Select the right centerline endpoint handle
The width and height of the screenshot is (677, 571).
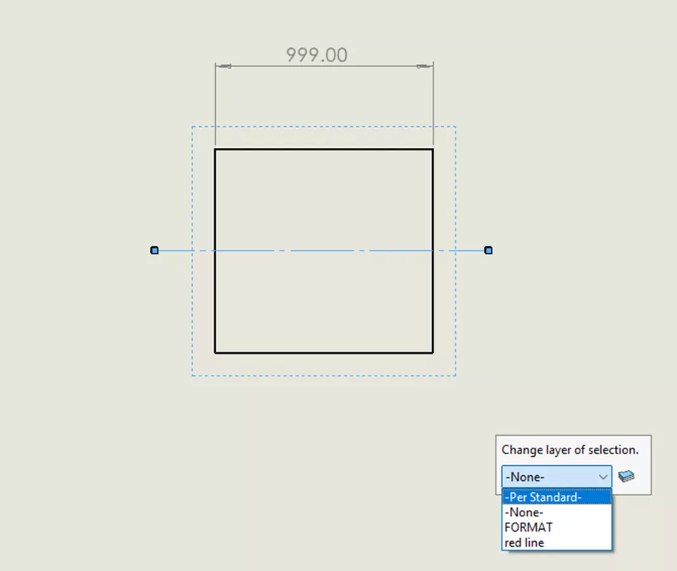488,250
